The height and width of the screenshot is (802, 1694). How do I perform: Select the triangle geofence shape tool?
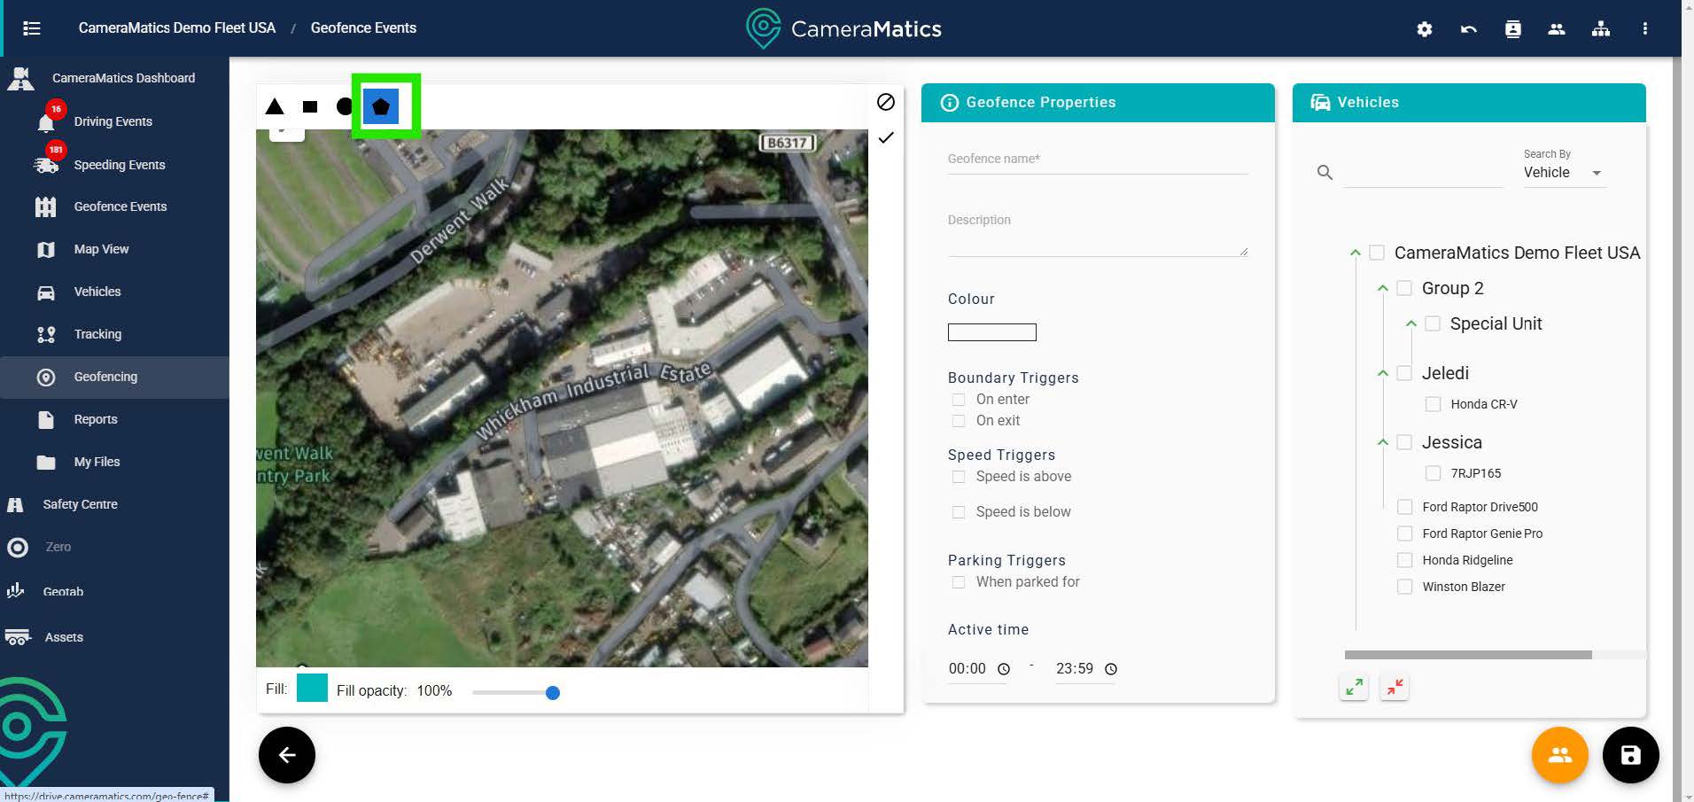pos(275,107)
